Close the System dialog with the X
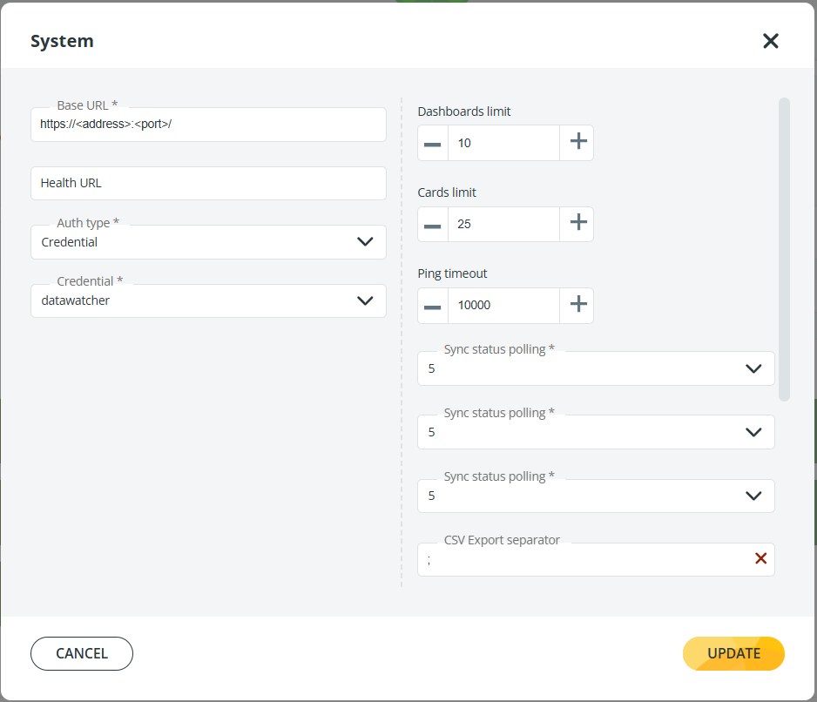The width and height of the screenshot is (817, 702). [770, 41]
